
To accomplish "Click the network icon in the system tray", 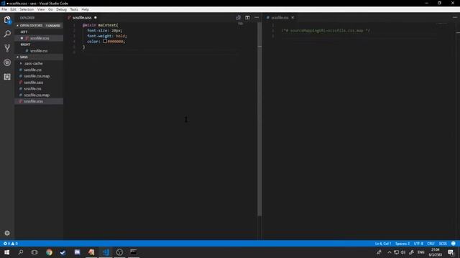I will pyautogui.click(x=396, y=252).
